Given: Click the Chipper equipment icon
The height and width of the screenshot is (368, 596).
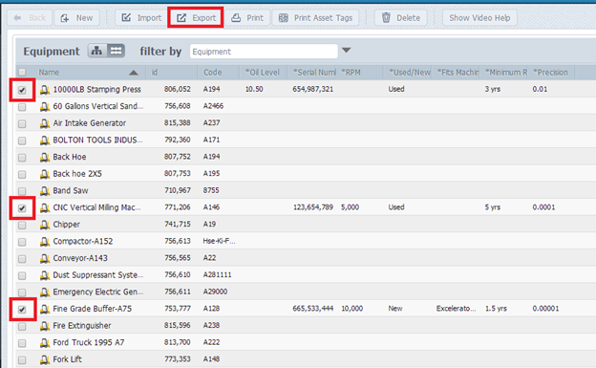Looking at the screenshot, I should tap(45, 225).
